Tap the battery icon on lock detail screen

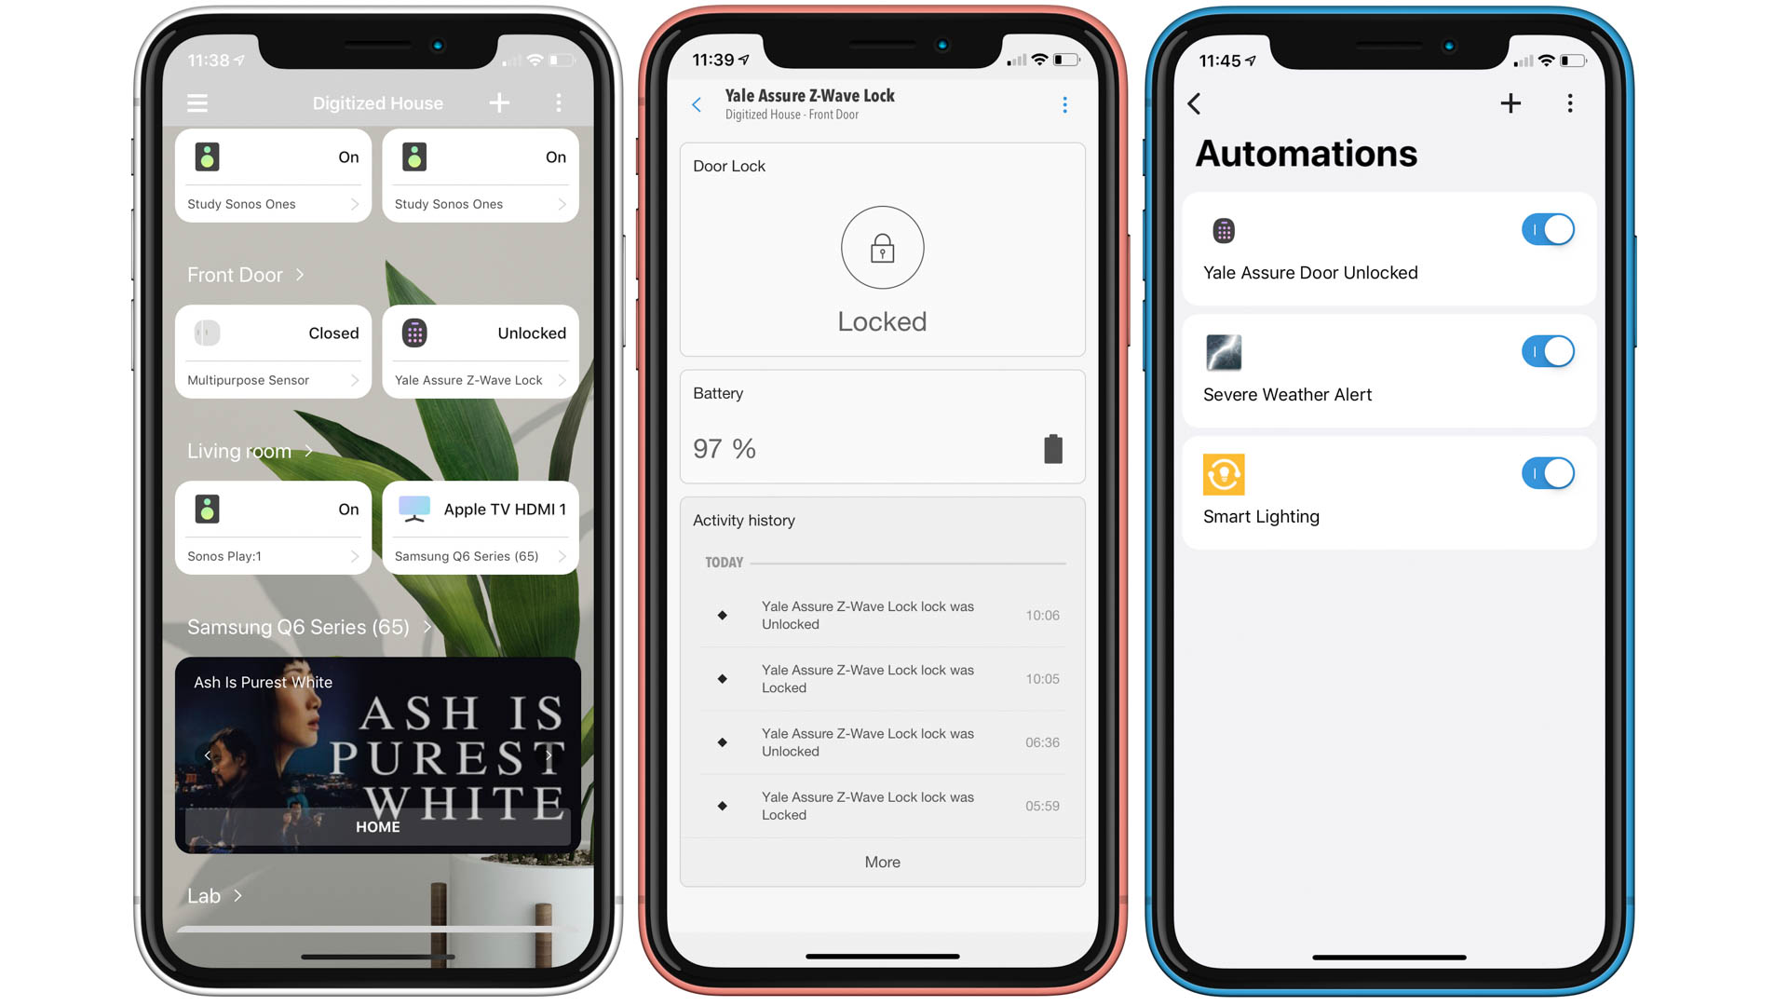[1051, 448]
